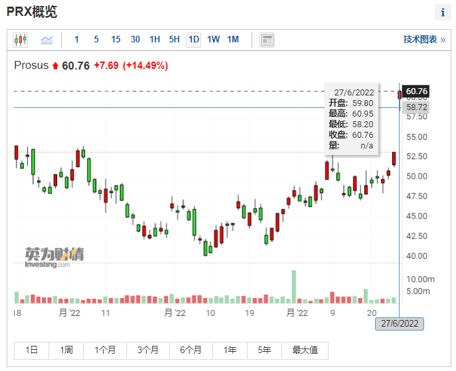Choose the 1H hourly interval
Viewport: 456px width, 371px height.
coord(155,40)
